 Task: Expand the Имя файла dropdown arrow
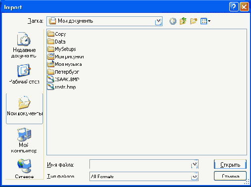tap(195, 164)
